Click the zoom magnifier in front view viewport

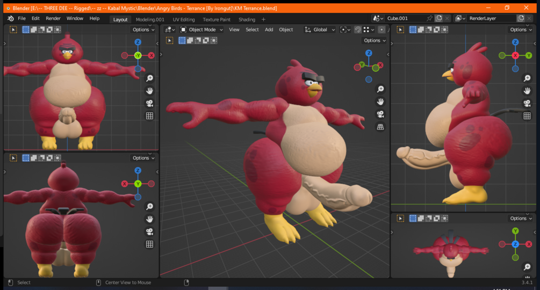pyautogui.click(x=149, y=78)
